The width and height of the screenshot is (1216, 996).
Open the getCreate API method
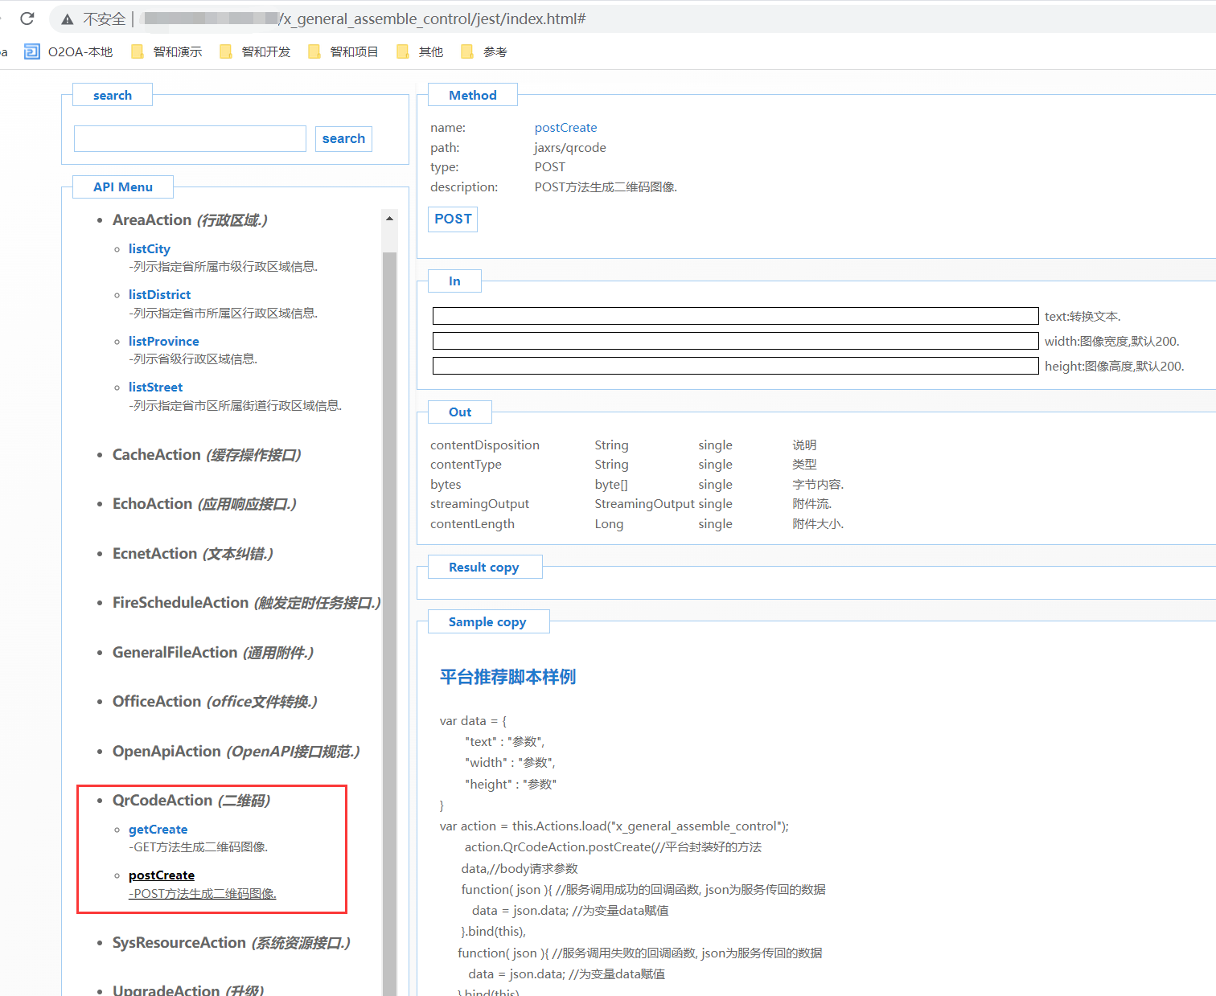(x=158, y=830)
